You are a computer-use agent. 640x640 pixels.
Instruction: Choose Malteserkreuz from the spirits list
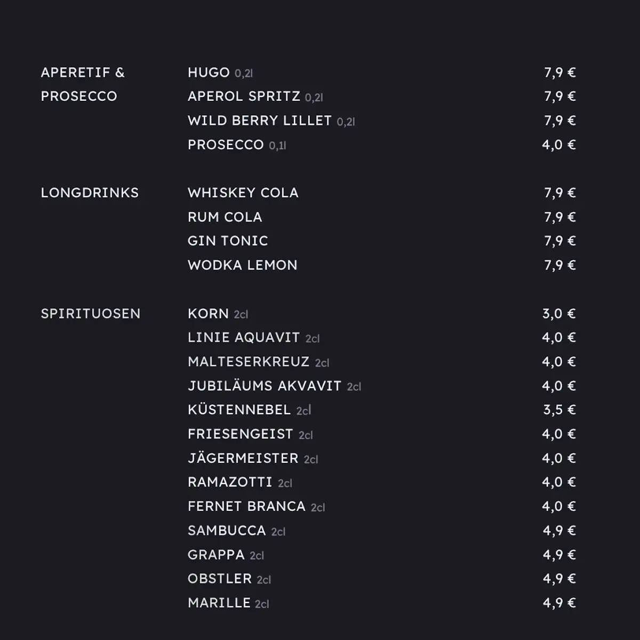point(258,362)
